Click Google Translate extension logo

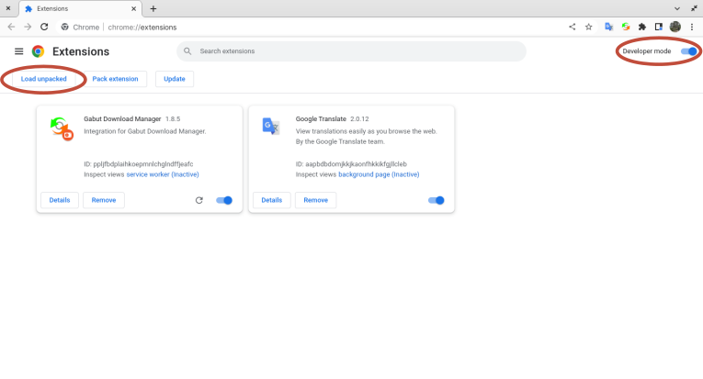pos(271,127)
